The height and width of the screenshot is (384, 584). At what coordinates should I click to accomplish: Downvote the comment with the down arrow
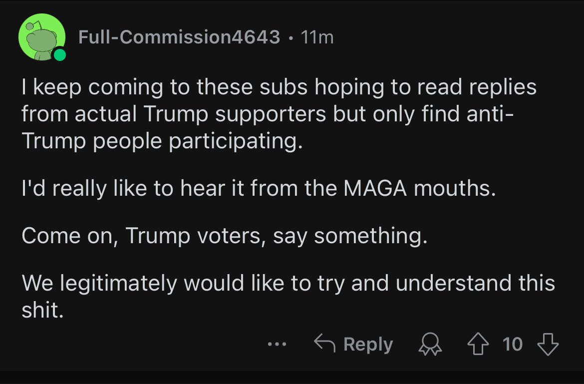tap(548, 344)
